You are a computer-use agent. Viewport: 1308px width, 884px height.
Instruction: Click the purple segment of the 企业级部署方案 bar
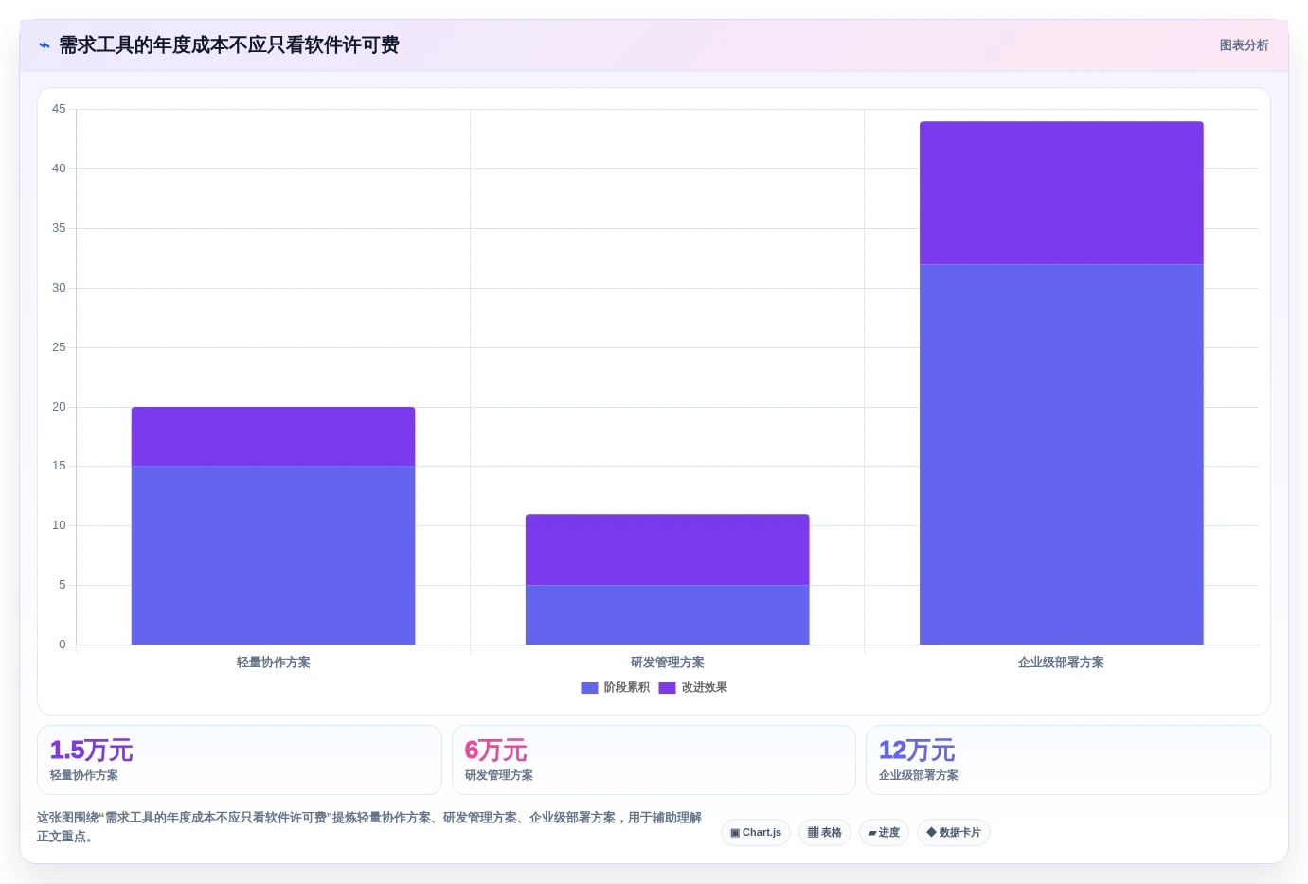(1062, 193)
